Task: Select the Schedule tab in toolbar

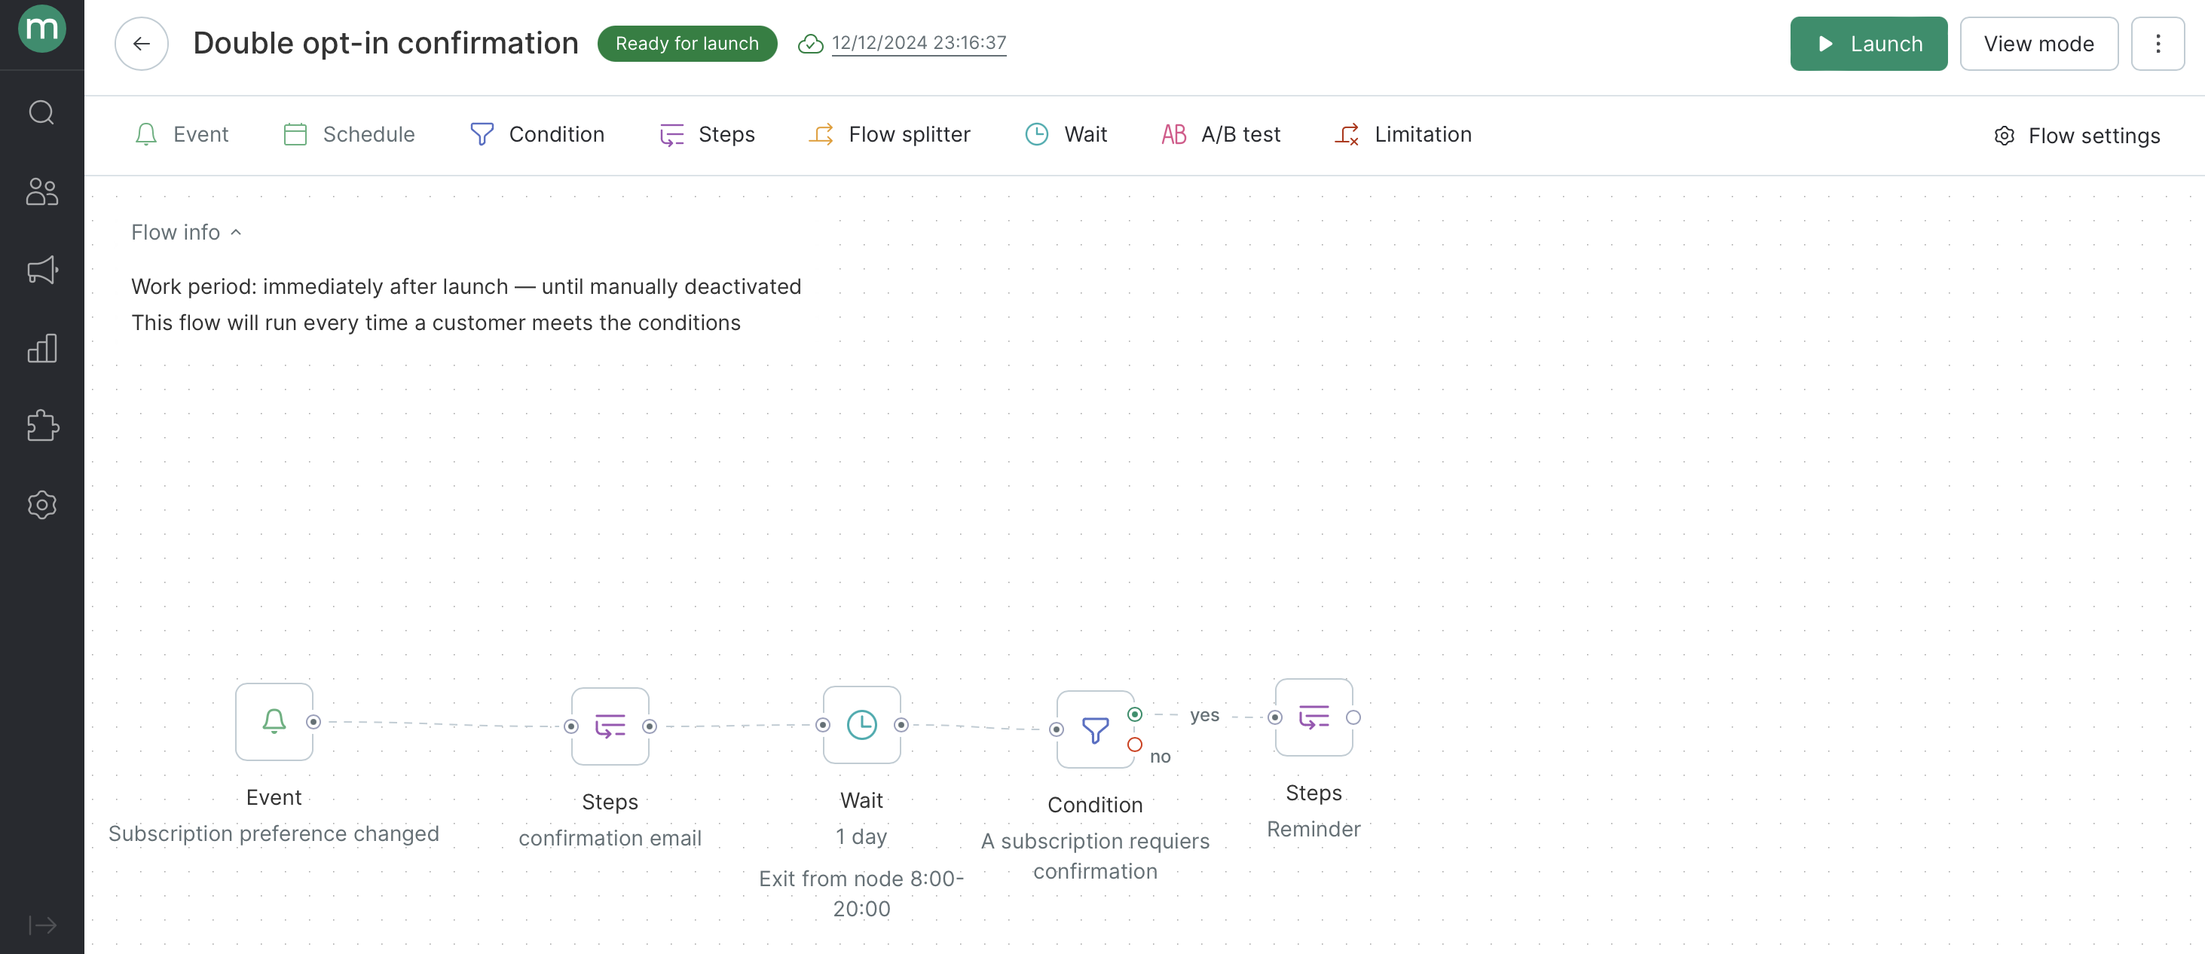Action: [349, 133]
